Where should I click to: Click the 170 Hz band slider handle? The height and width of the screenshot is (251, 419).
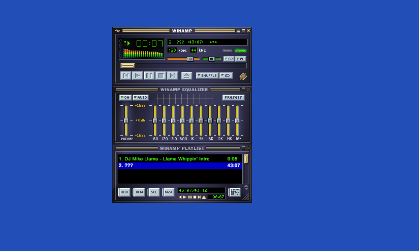[164, 120]
